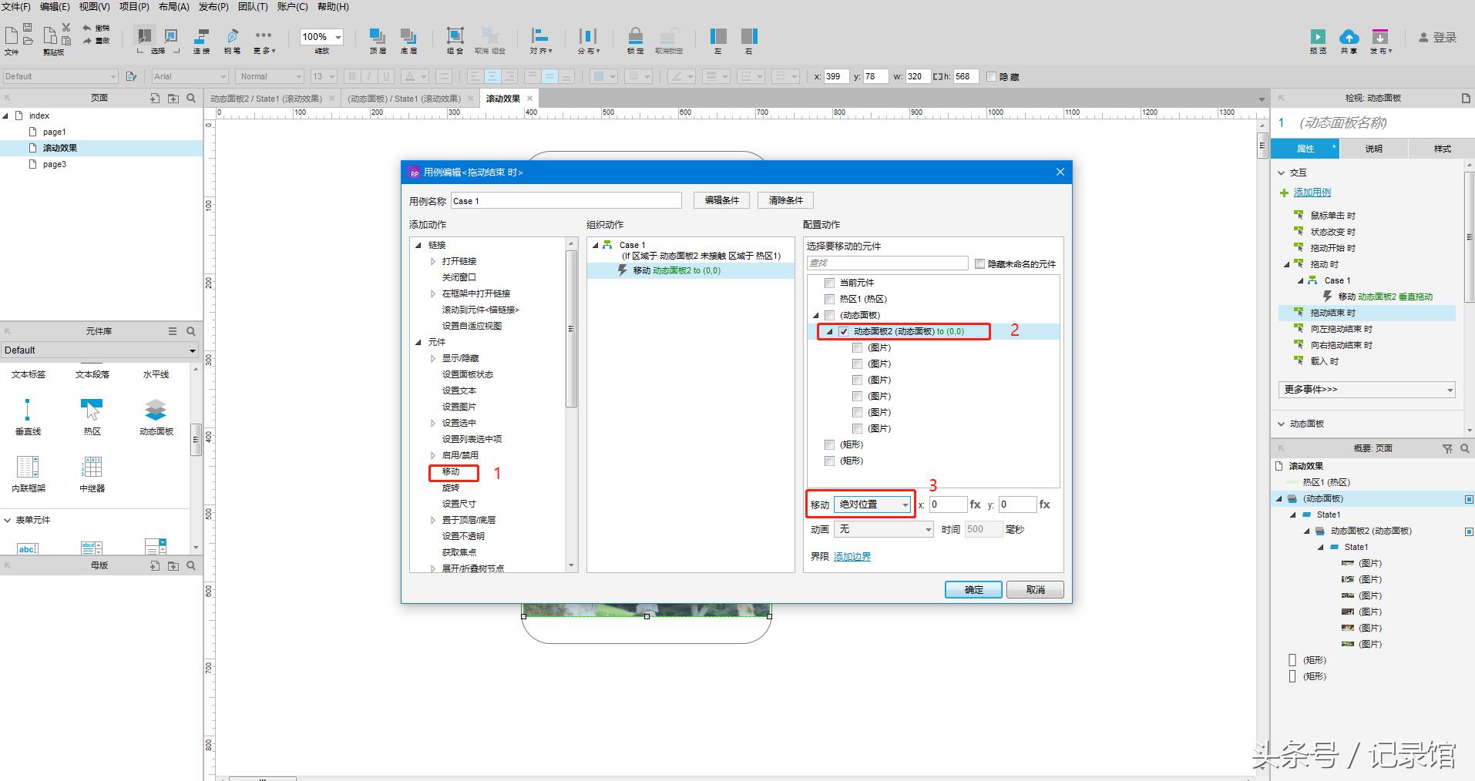This screenshot has width=1475, height=781.
Task: Click the 共享 cloud share icon
Action: coord(1349,37)
